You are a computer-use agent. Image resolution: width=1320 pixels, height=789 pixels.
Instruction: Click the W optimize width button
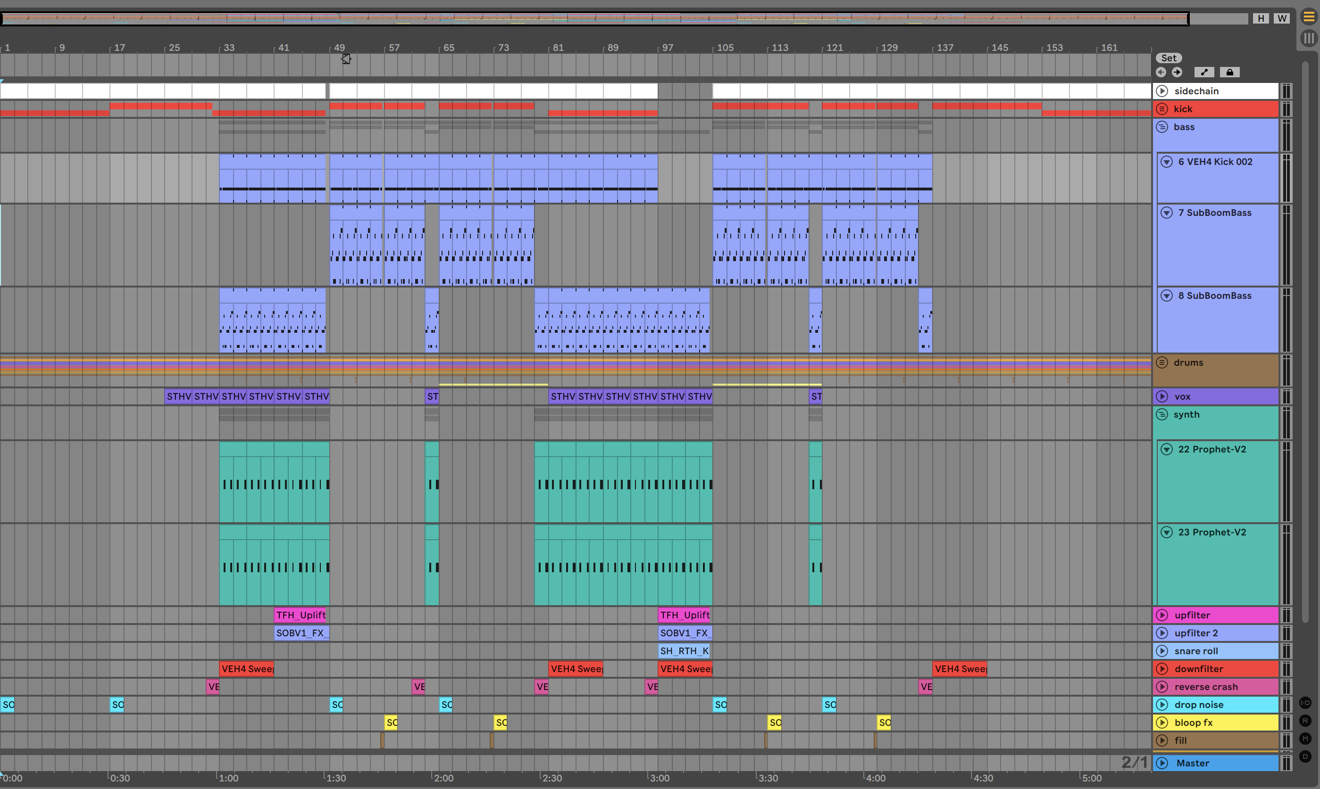tap(1282, 18)
